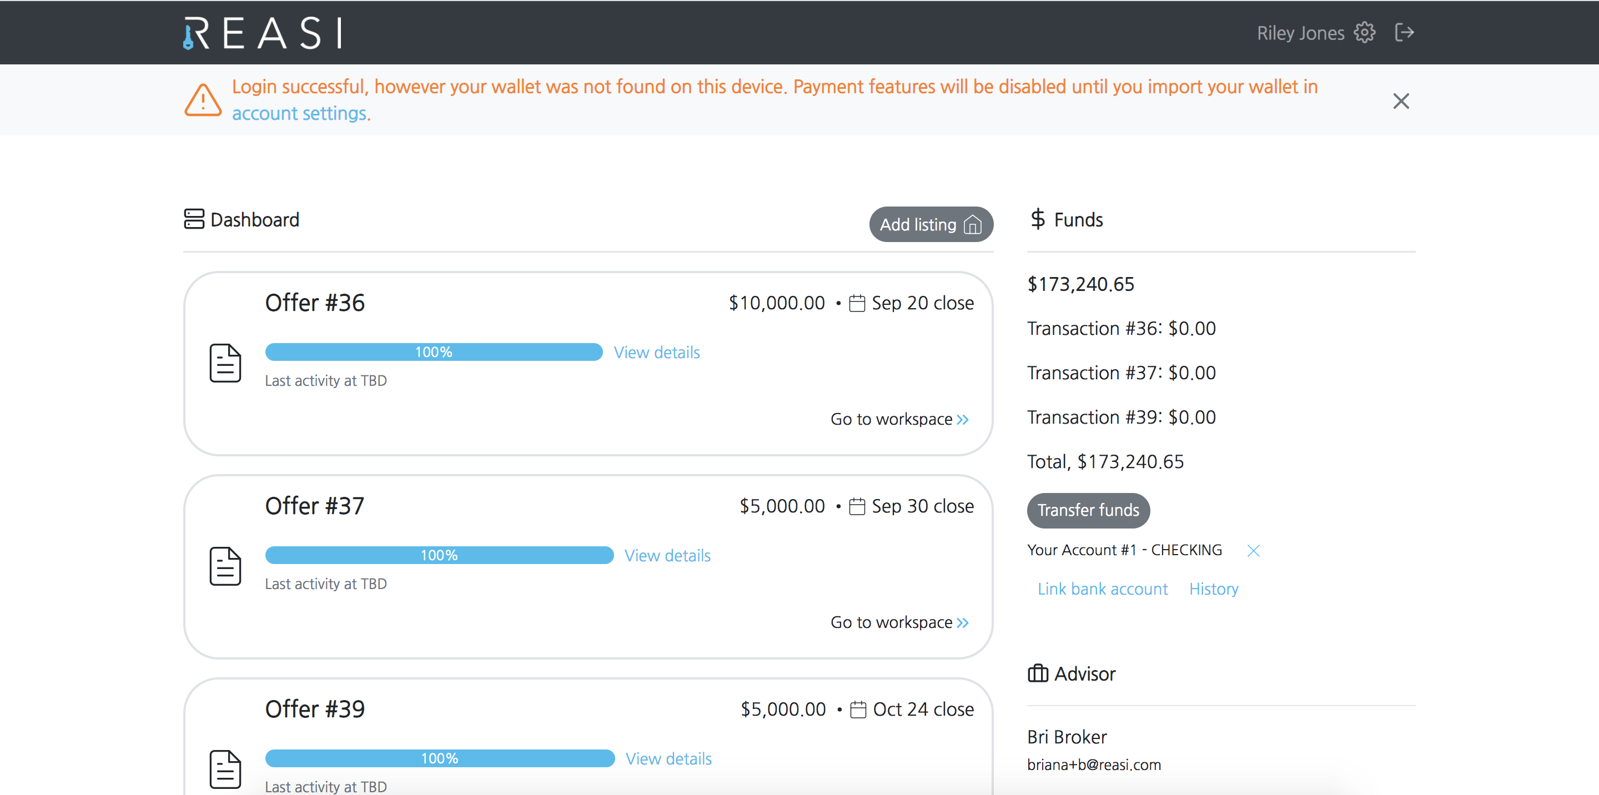This screenshot has height=795, width=1599.
Task: Click the Advisor heading text
Action: 1084,674
